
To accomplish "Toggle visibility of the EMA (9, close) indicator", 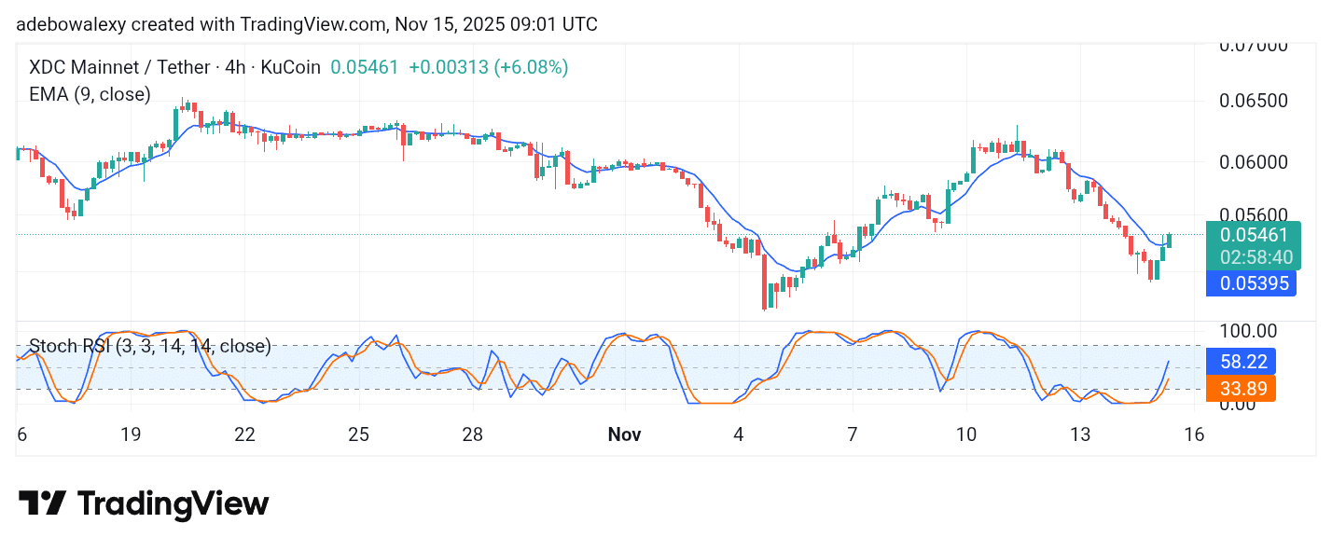I will [x=90, y=94].
